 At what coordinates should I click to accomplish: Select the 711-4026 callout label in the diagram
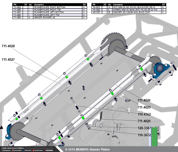[144, 100]
